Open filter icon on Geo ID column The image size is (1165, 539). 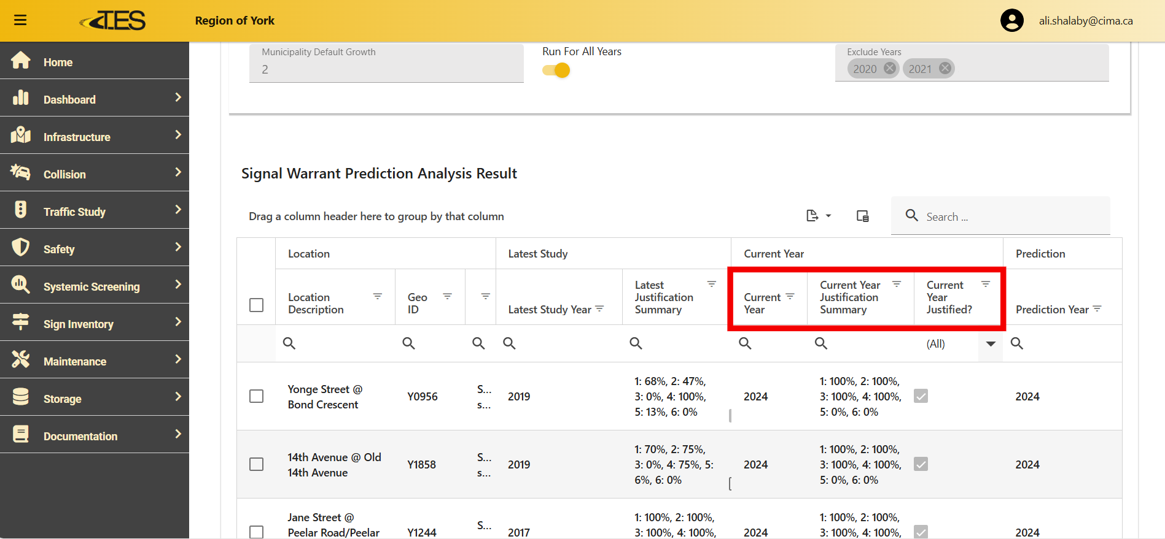(448, 297)
